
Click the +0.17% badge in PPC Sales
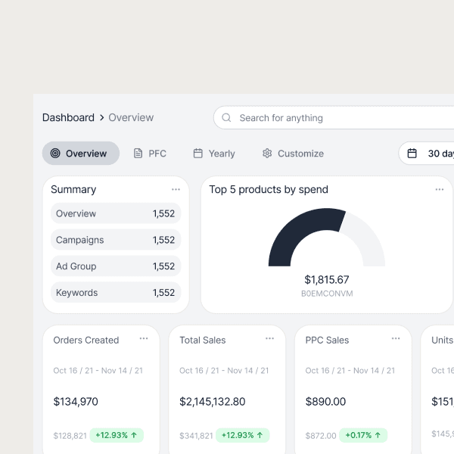[363, 435]
